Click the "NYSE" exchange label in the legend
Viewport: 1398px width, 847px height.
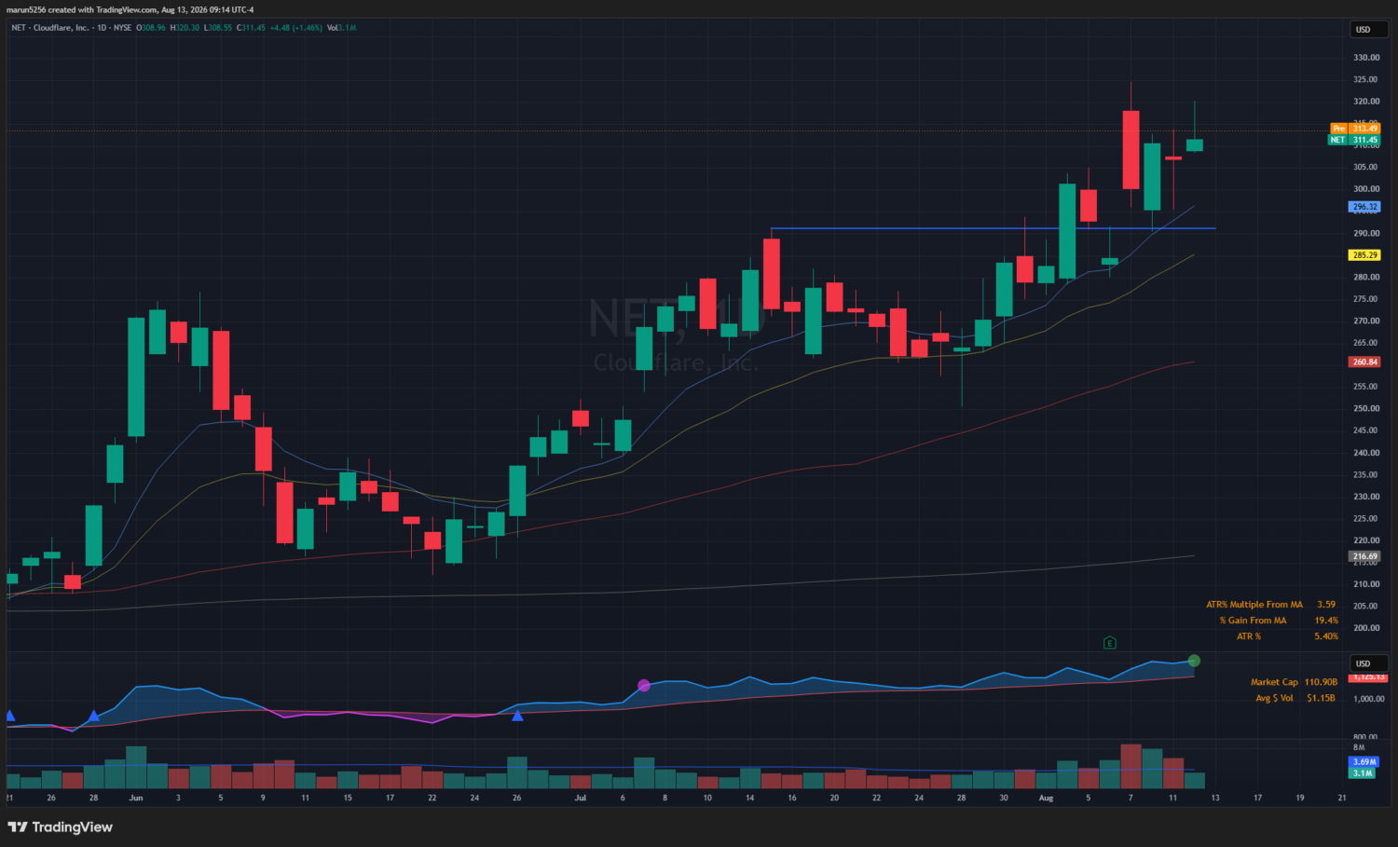point(123,28)
